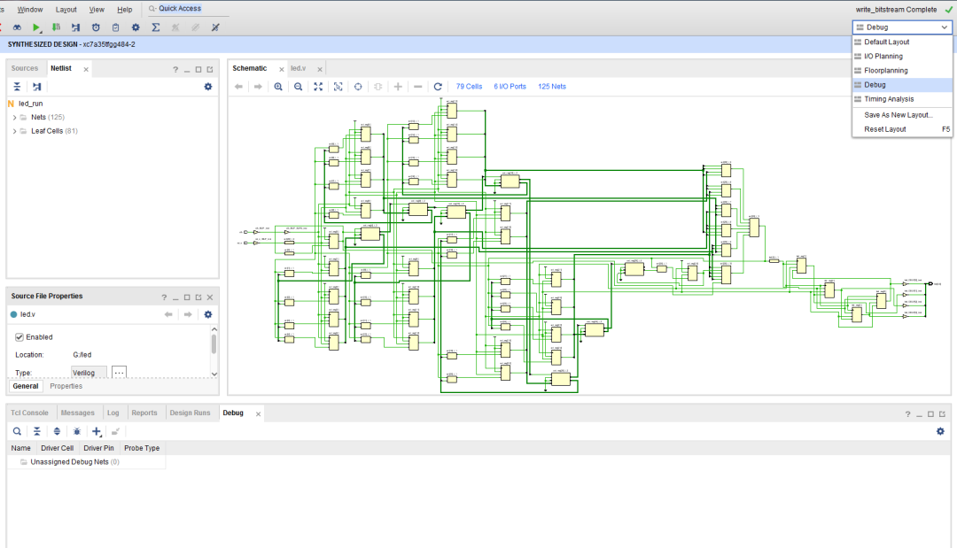Image resolution: width=957 pixels, height=548 pixels.
Task: Zoom in on the schematic
Action: coord(278,87)
